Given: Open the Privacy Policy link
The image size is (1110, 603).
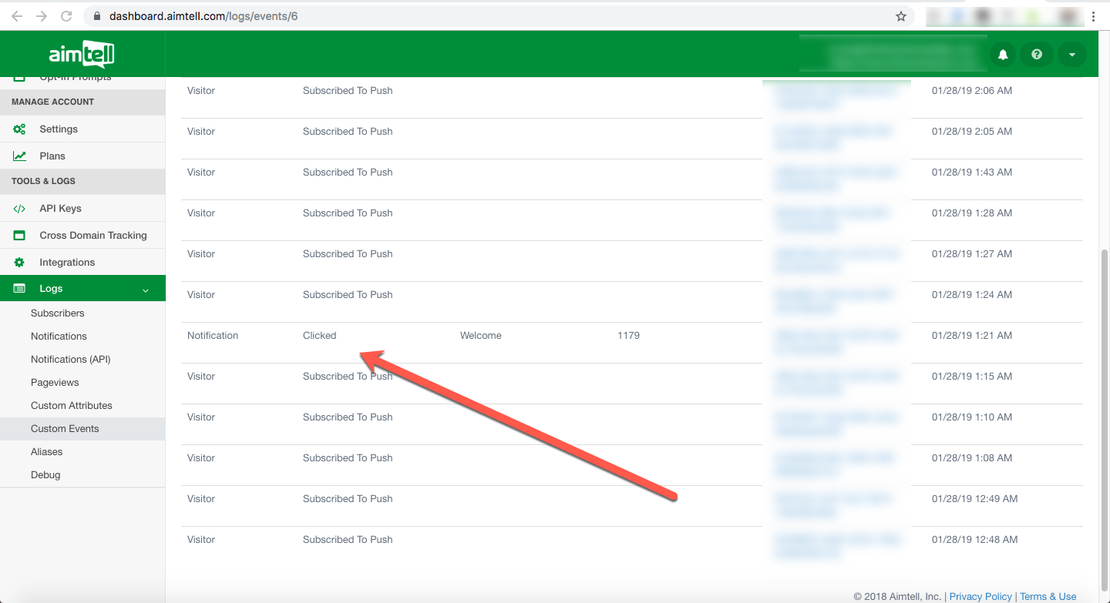Looking at the screenshot, I should [x=980, y=597].
